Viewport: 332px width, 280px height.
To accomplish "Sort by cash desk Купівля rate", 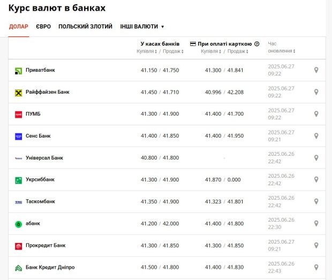I will click(x=147, y=51).
